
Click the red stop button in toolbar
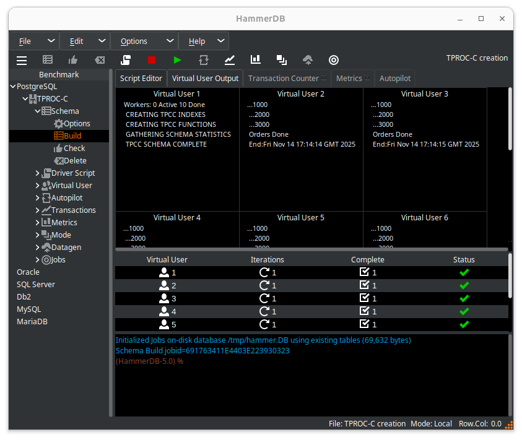[x=152, y=60]
